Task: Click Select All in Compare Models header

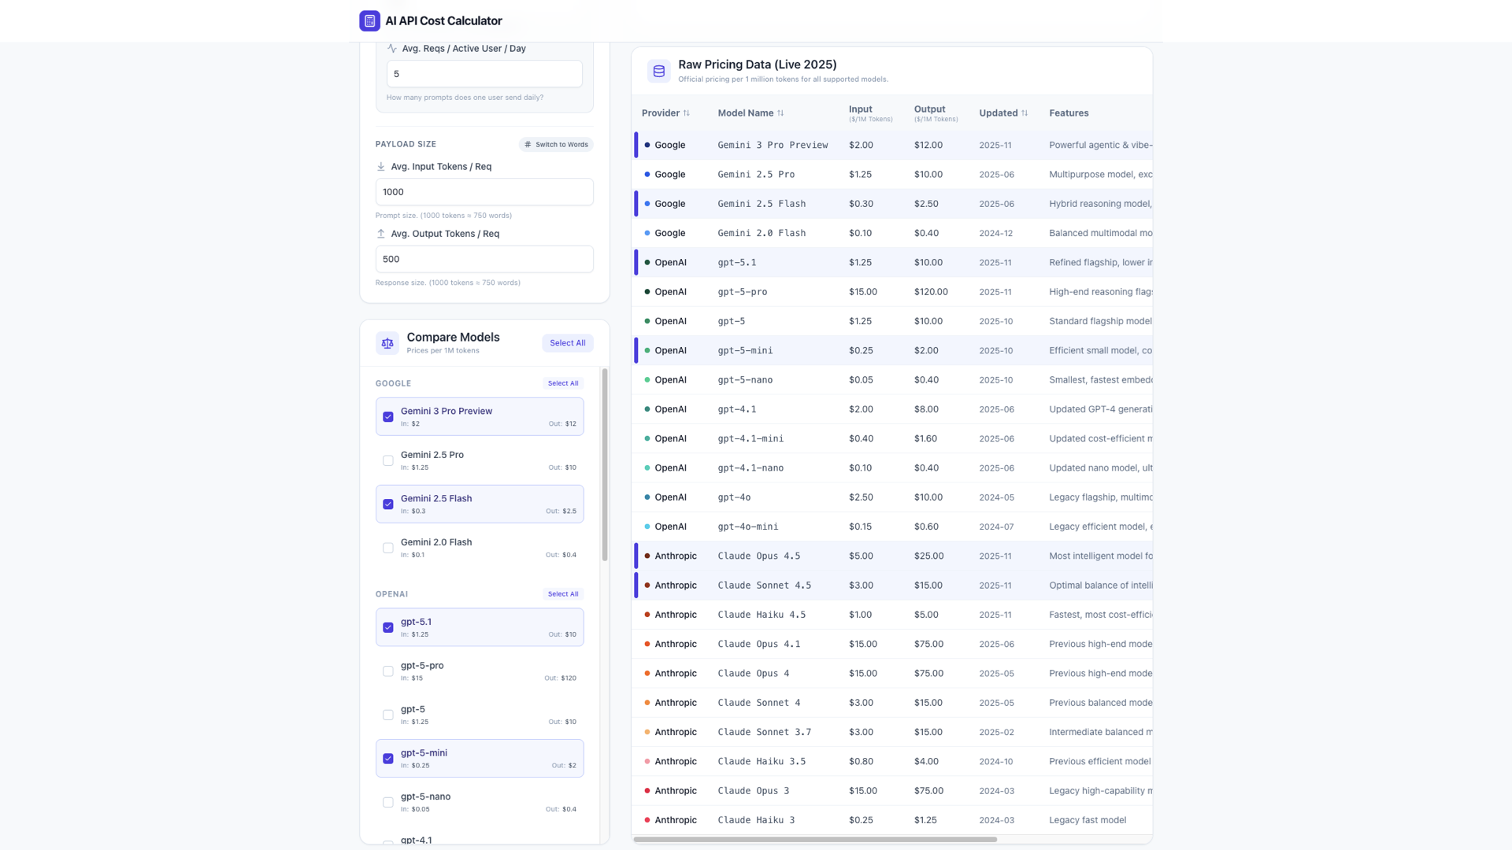Action: pos(567,342)
